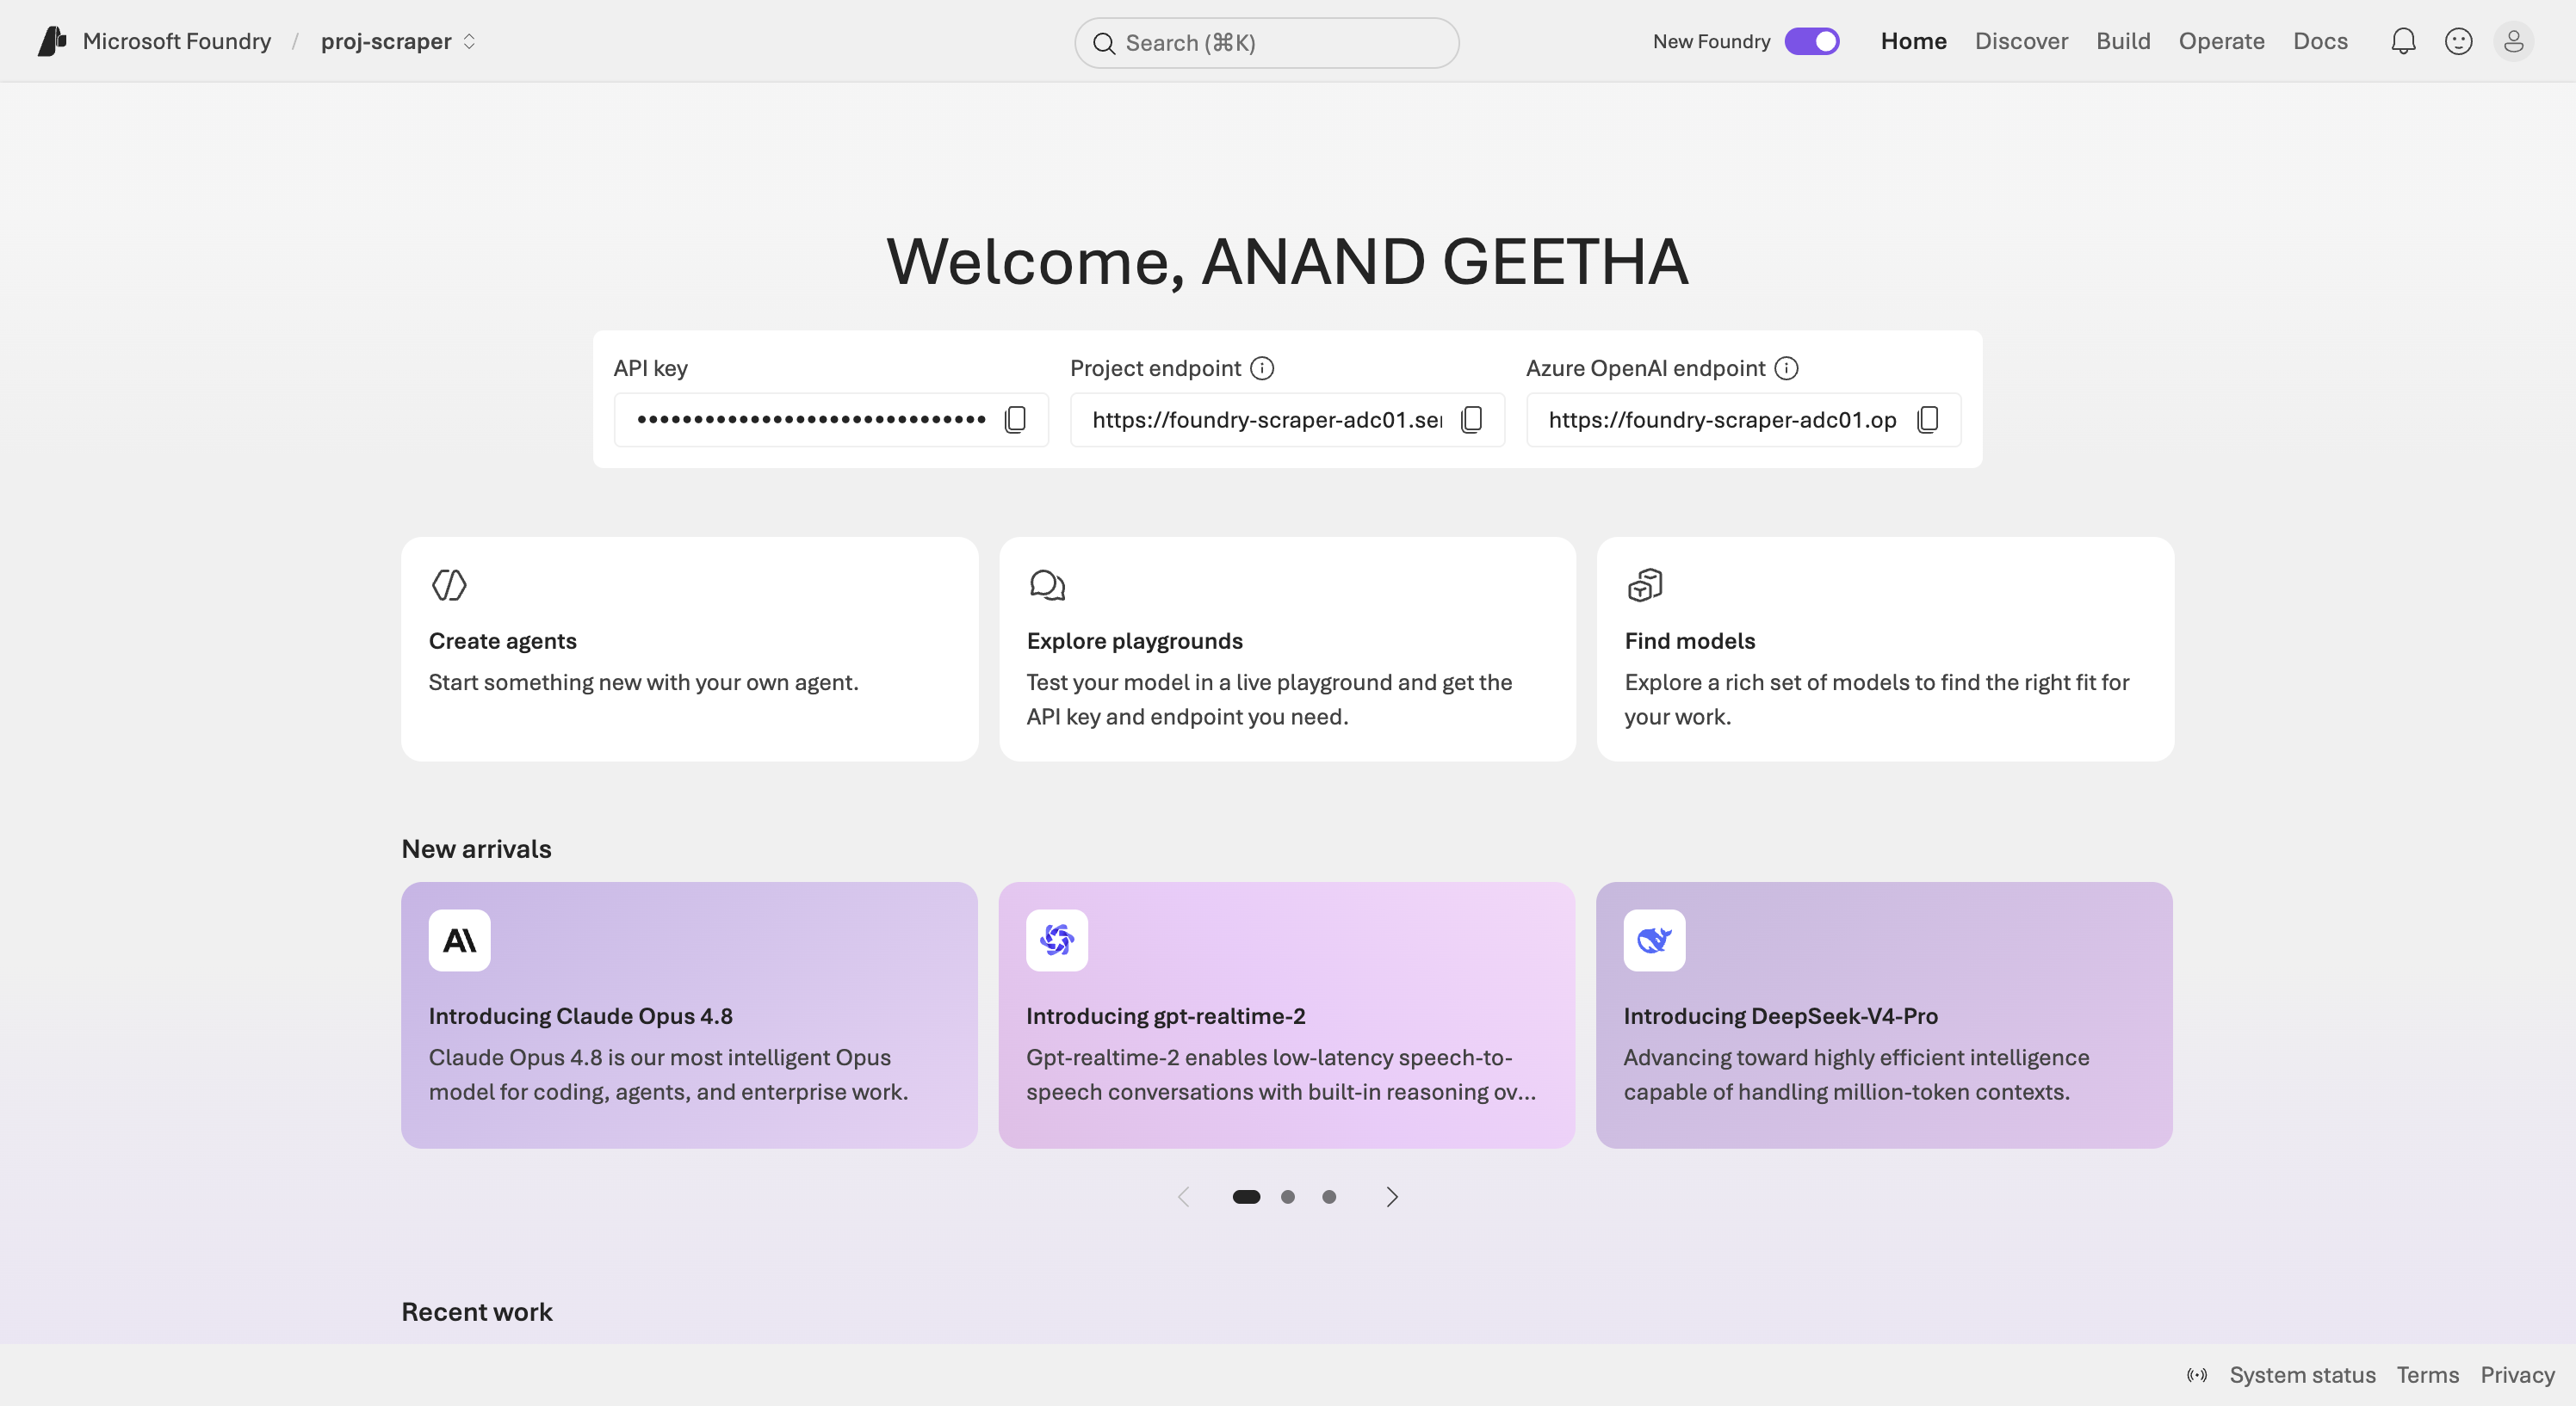The height and width of the screenshot is (1406, 2576).
Task: Click the "API key" label
Action: click(x=650, y=369)
